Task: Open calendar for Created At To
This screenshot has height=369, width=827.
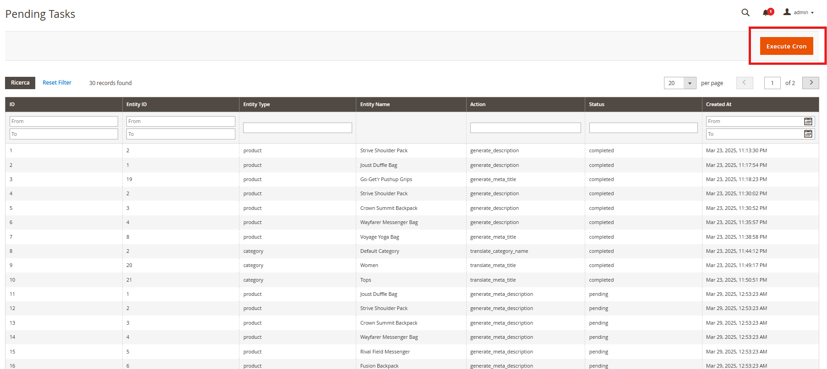Action: pos(808,134)
